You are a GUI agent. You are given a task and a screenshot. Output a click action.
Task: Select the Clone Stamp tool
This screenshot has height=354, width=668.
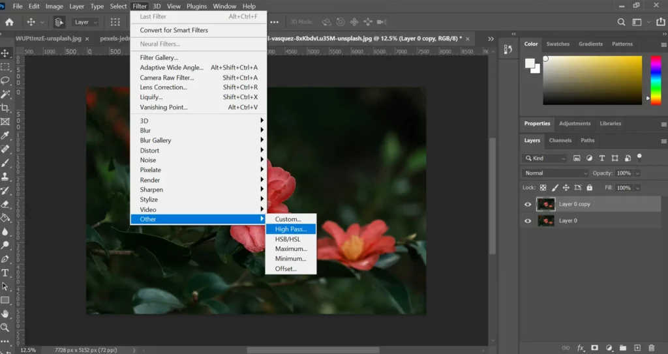tap(5, 177)
